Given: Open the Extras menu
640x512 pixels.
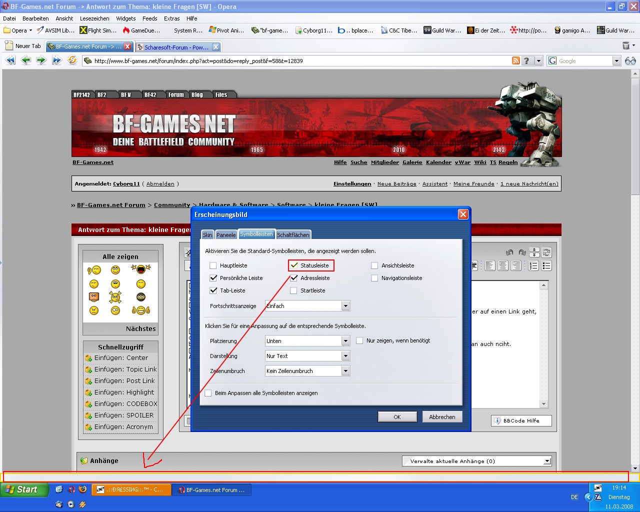Looking at the screenshot, I should (172, 18).
